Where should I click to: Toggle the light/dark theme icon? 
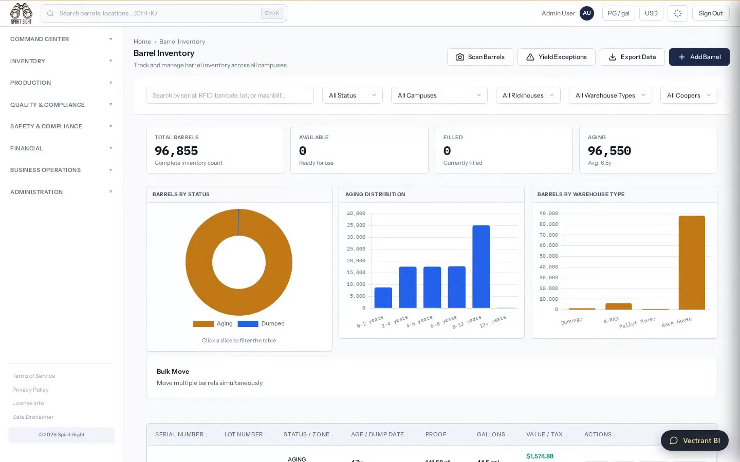(678, 13)
